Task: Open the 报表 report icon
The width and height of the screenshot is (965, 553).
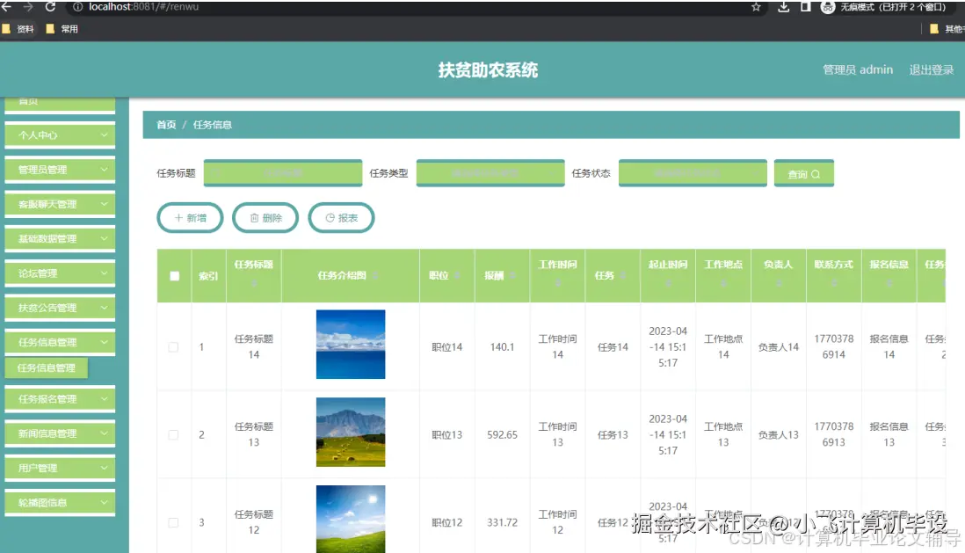Action: click(328, 216)
